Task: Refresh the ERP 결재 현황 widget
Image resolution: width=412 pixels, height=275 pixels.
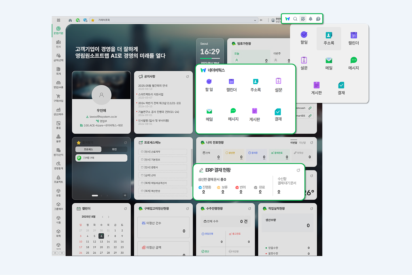Action: [x=298, y=170]
